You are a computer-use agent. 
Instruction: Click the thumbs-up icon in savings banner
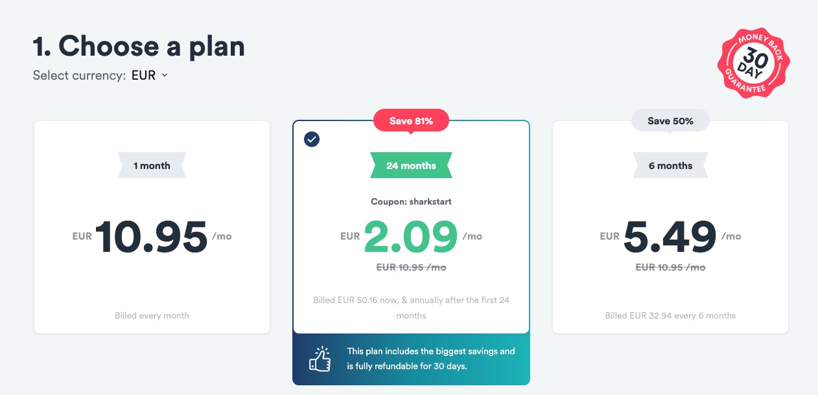pos(319,359)
